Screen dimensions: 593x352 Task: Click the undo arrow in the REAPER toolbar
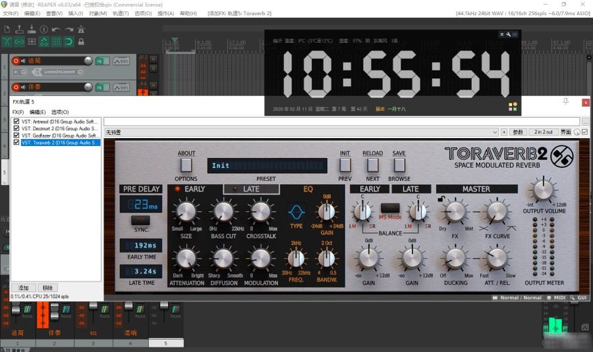(56, 30)
